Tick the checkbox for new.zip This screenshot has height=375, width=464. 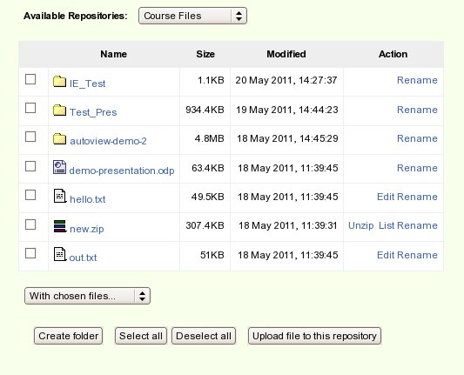[x=30, y=224]
